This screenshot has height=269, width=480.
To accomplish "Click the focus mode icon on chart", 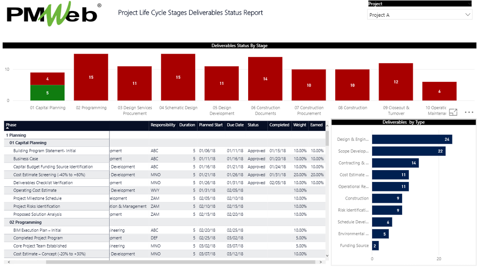I will click(x=453, y=112).
